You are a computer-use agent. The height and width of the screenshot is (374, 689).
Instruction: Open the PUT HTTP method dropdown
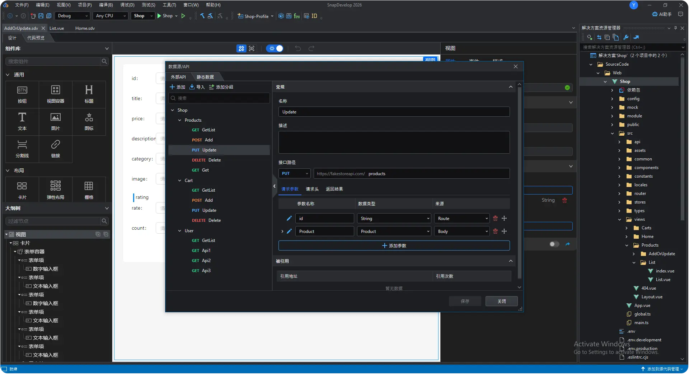click(295, 174)
